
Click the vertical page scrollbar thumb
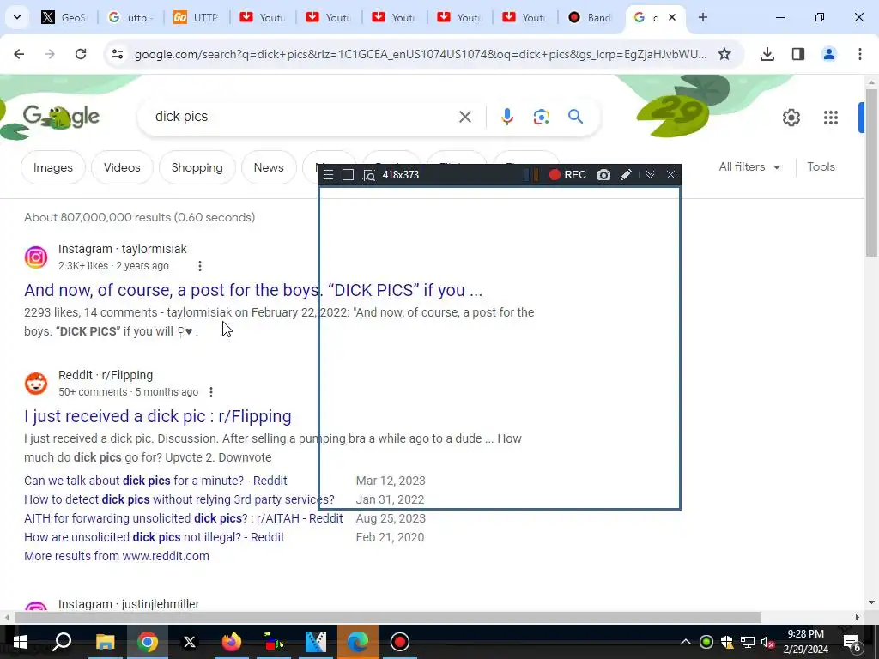click(871, 172)
